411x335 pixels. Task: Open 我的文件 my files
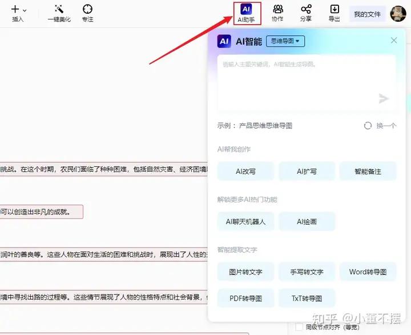[367, 14]
